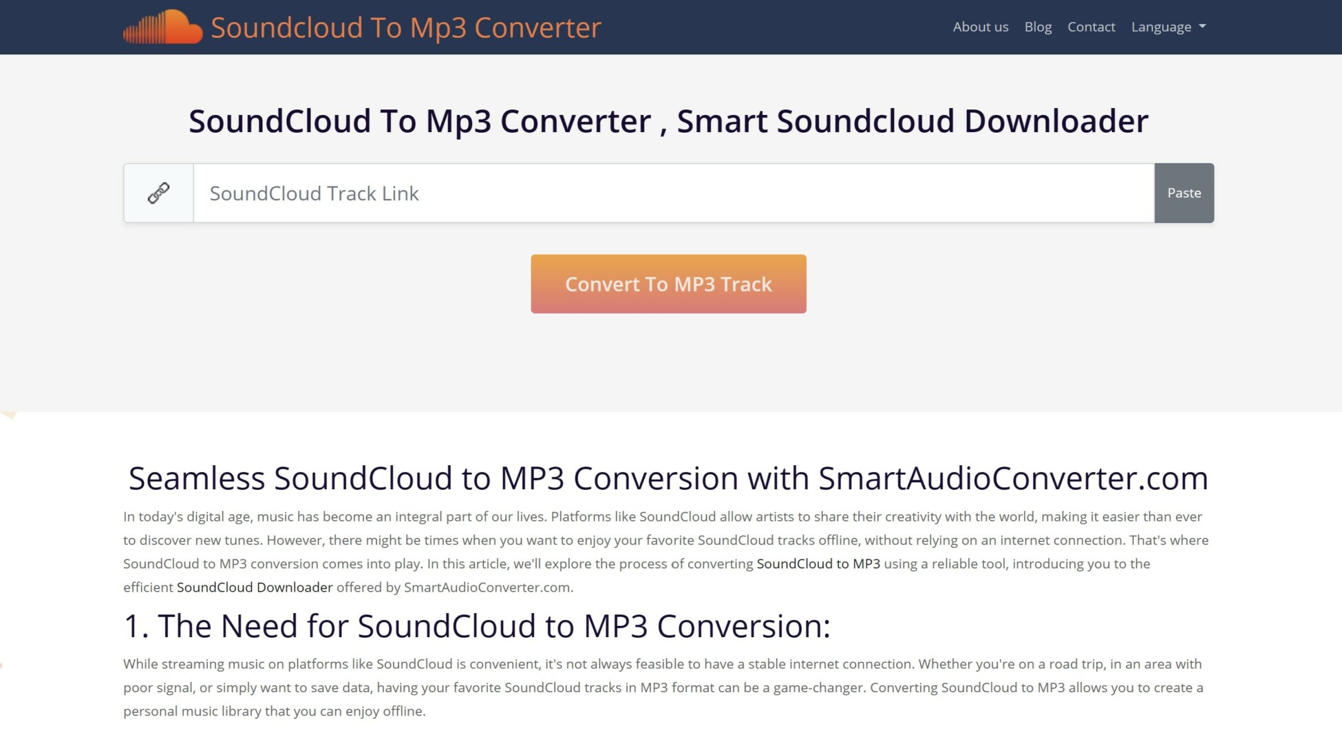Open the Contact page
Screen dimensions: 1342x732
[x=1091, y=27]
